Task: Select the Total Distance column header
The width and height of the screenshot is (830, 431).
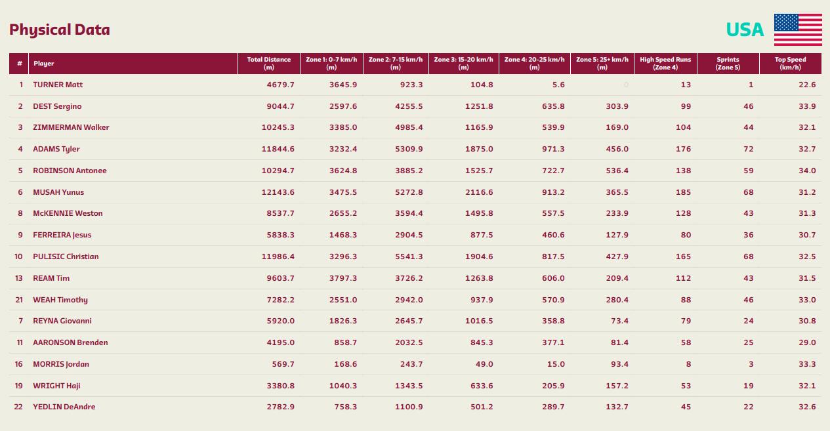Action: pyautogui.click(x=269, y=64)
